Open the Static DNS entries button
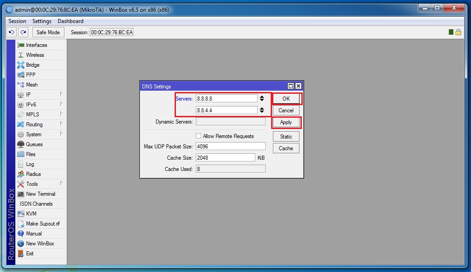 point(286,137)
